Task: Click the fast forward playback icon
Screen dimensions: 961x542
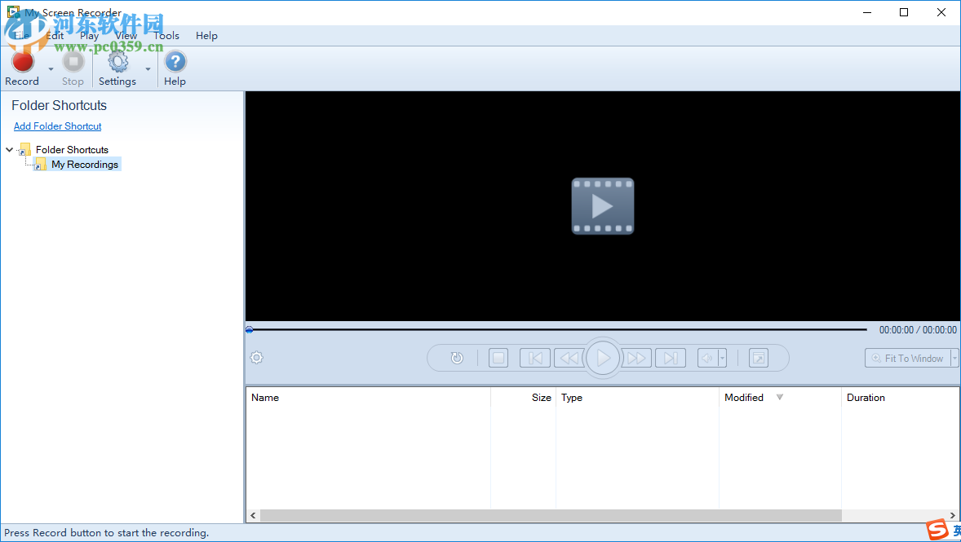Action: click(x=636, y=357)
